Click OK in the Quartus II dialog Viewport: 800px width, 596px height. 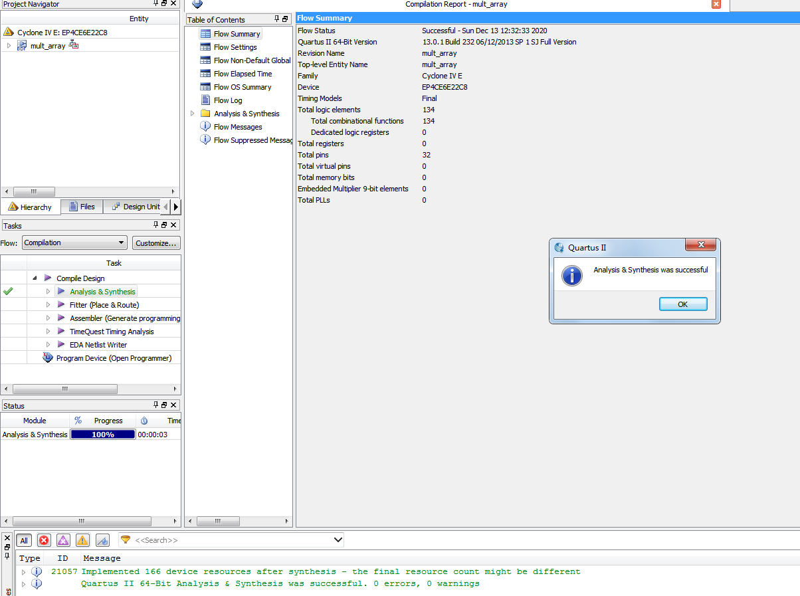coord(683,304)
